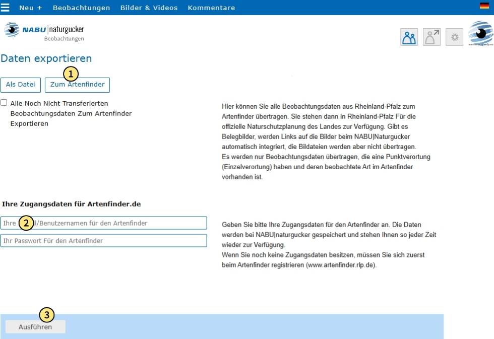494x339 pixels.
Task: Focus the Artenfinder password field
Action: click(x=104, y=240)
